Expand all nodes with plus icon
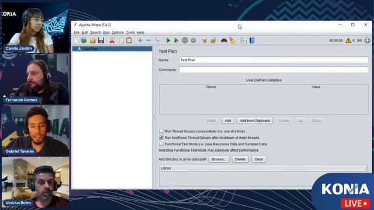374x210 pixels. [140, 40]
